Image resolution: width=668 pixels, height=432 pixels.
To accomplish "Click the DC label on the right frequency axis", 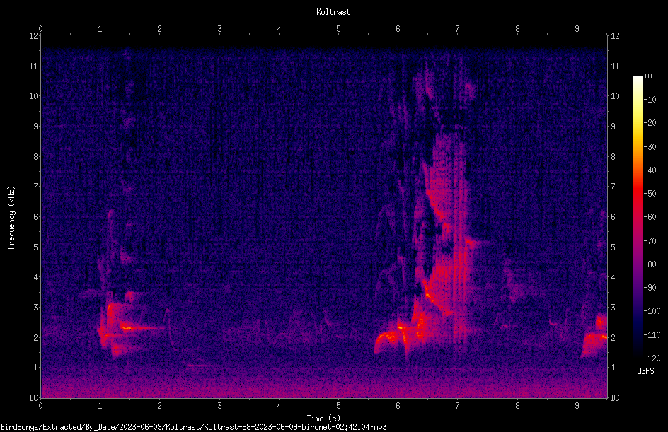I will (x=615, y=398).
